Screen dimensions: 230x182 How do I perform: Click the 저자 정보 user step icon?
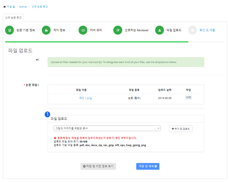(46, 30)
